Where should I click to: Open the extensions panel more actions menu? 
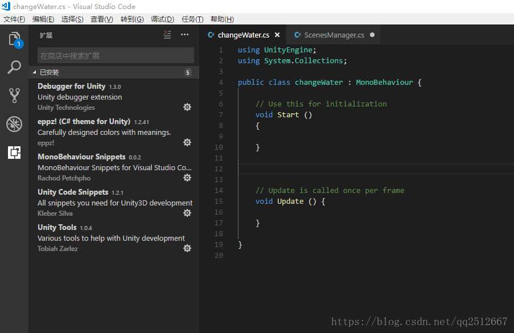pyautogui.click(x=184, y=34)
